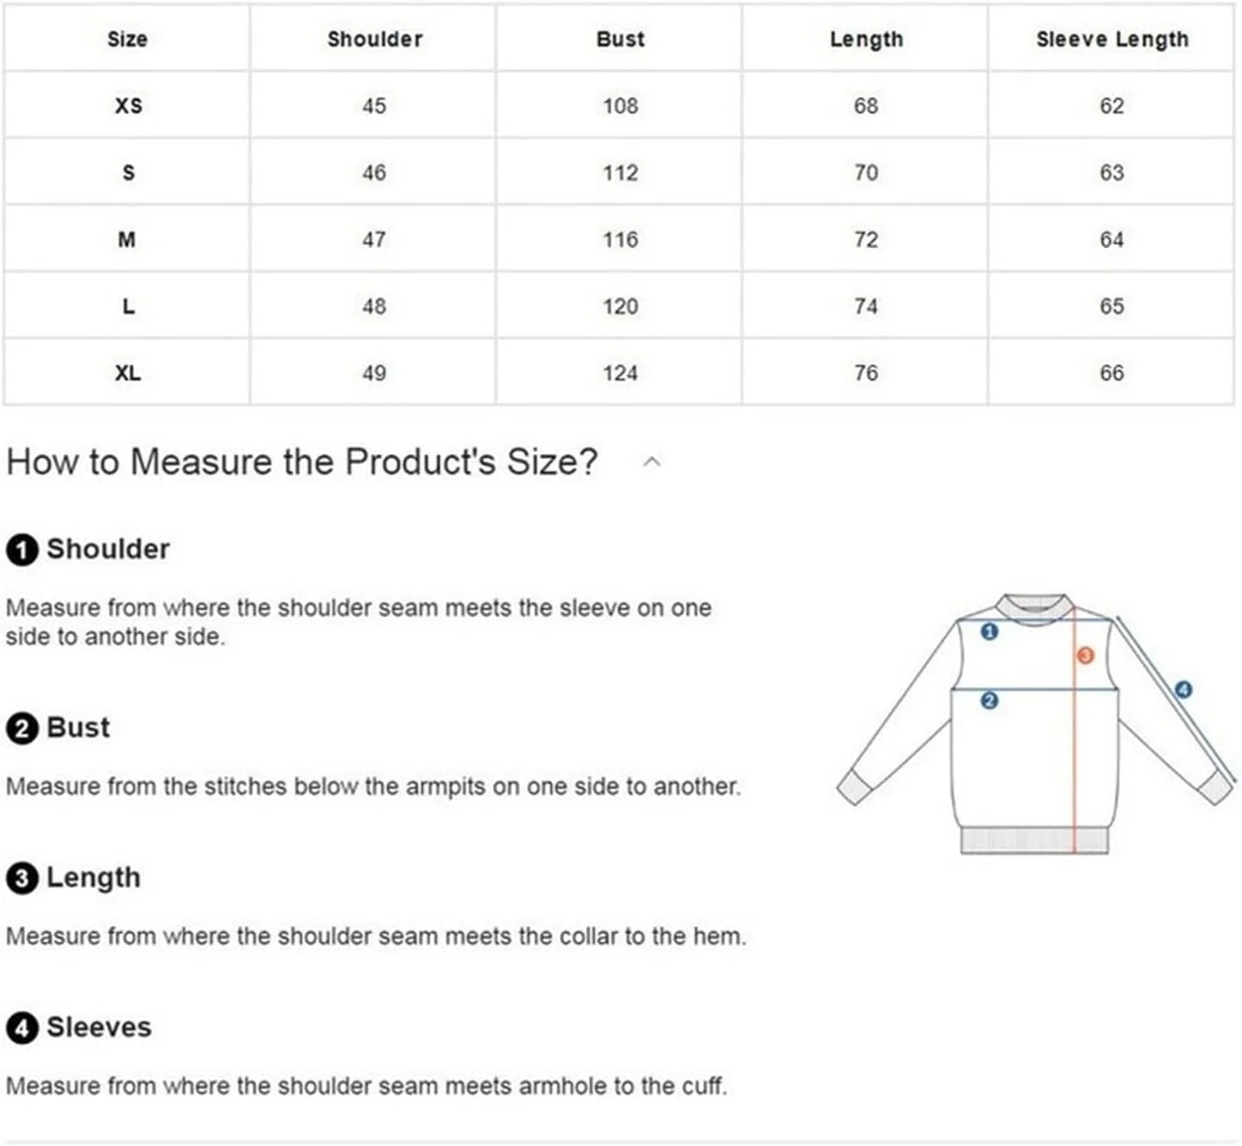Click the Shoulder column header
The image size is (1242, 1146).
tap(374, 40)
